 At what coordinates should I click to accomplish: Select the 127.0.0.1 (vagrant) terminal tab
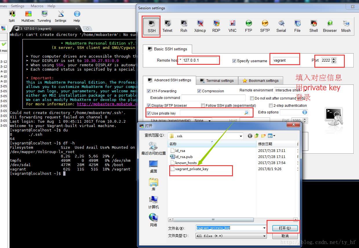(x=46, y=29)
